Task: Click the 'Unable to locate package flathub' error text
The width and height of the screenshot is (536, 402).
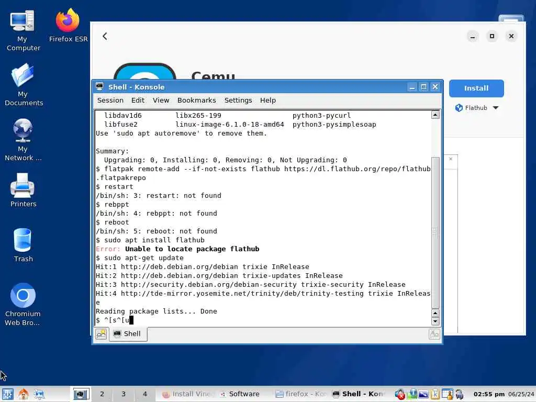Action: point(192,249)
